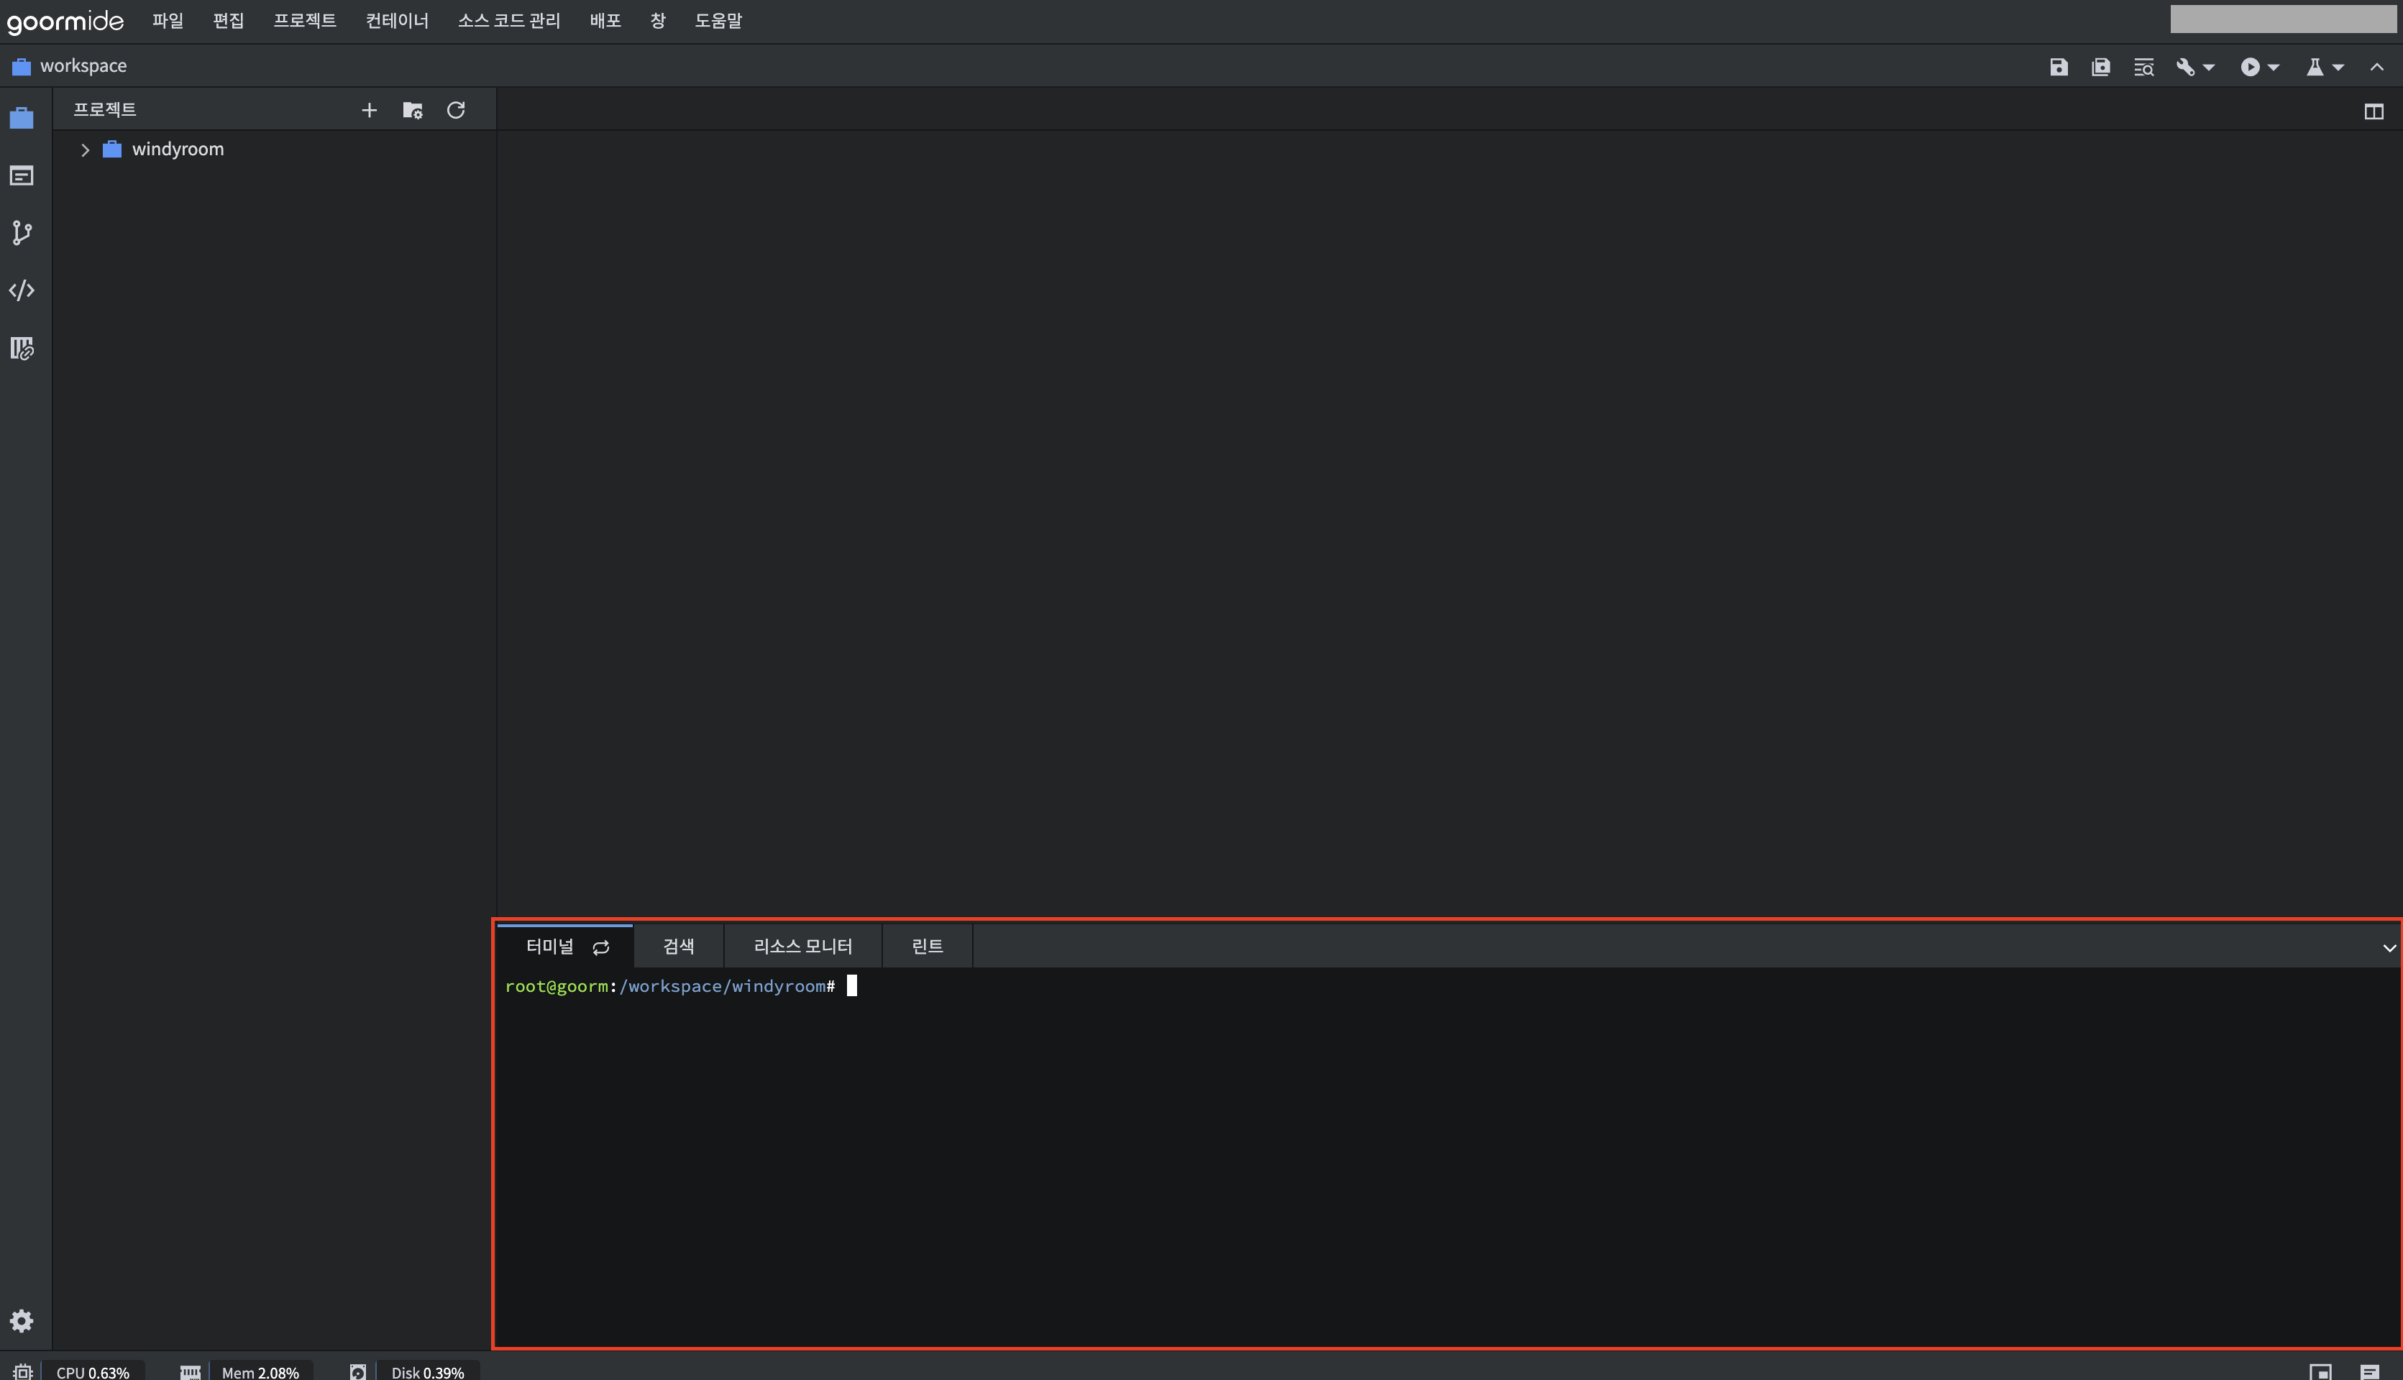2403x1380 pixels.
Task: Click the workspace briefcase icon
Action: click(x=21, y=66)
